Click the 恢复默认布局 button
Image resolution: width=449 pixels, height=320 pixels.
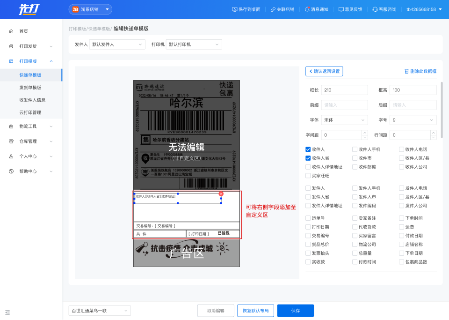coord(255,311)
